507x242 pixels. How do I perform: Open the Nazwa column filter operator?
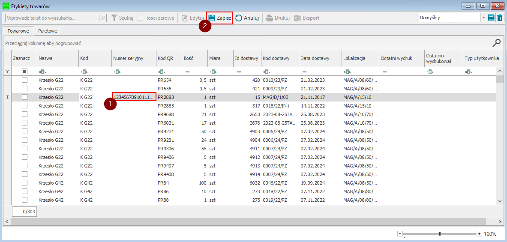click(42, 72)
